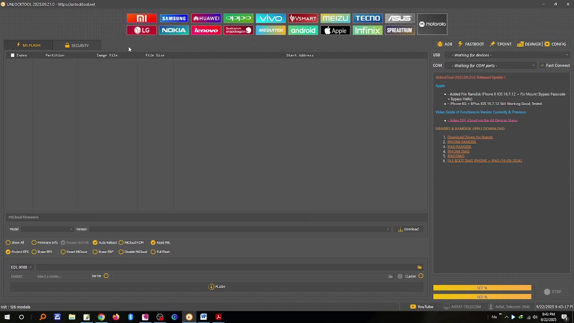Viewport: 574px width, 323px height.
Task: Enable the Firmware Info option
Action: click(45, 243)
